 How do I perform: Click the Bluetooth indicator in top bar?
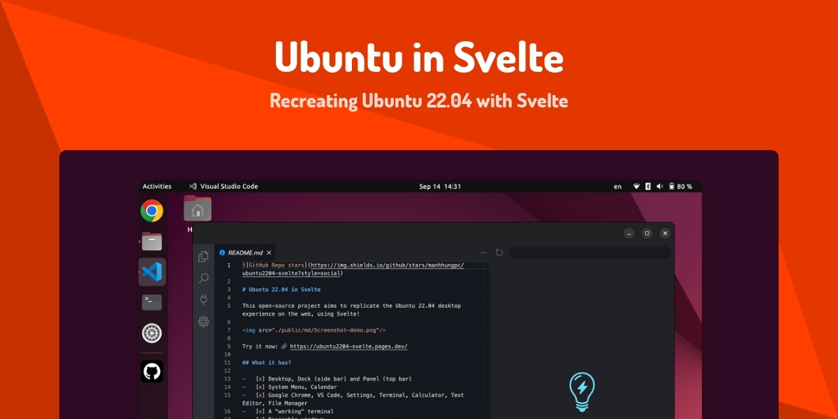pos(647,186)
